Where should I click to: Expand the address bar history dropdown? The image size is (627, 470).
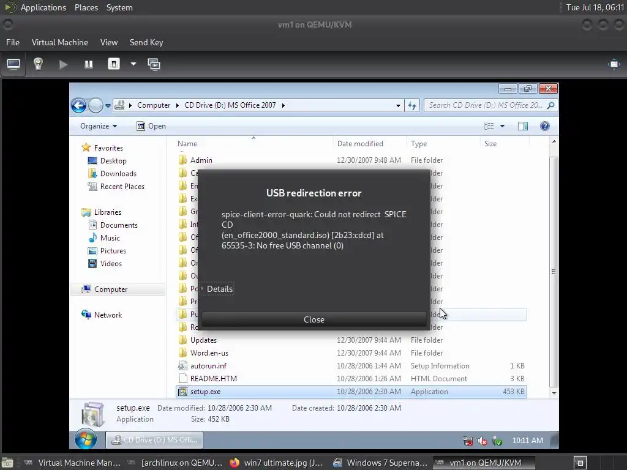[398, 105]
